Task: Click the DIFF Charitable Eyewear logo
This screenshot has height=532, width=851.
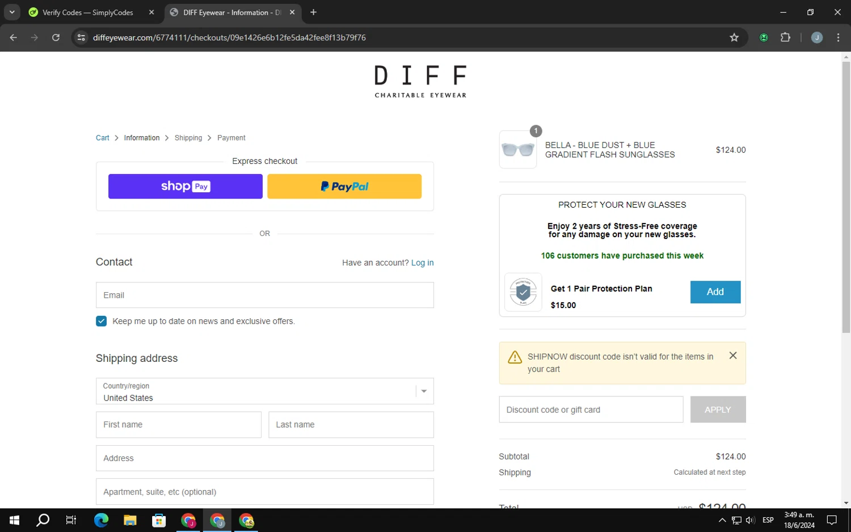Action: click(x=420, y=82)
